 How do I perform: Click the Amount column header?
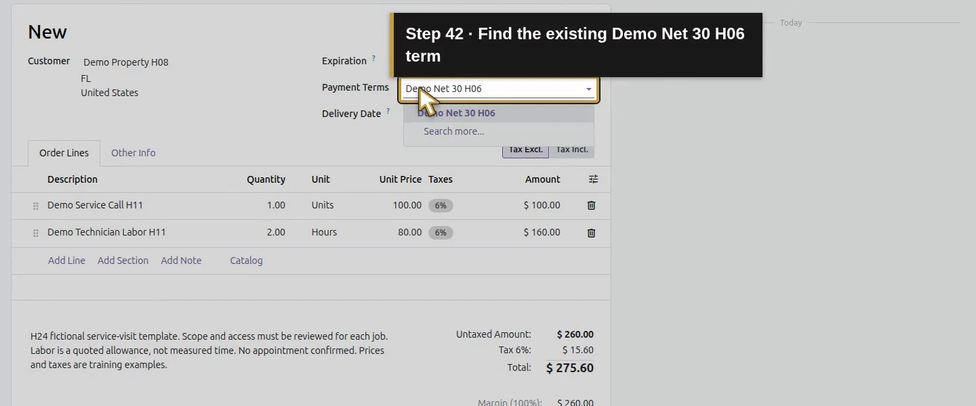point(543,179)
